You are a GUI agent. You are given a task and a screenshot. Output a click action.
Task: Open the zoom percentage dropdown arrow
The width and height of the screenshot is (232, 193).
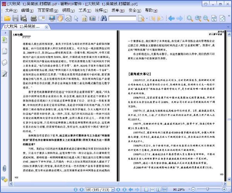pyautogui.click(x=189, y=189)
